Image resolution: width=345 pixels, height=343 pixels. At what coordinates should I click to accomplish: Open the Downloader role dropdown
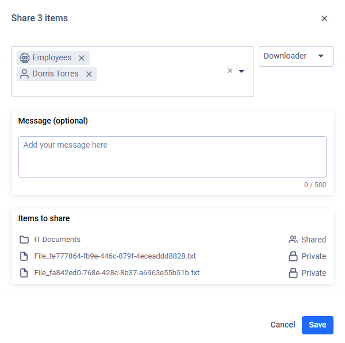click(296, 56)
